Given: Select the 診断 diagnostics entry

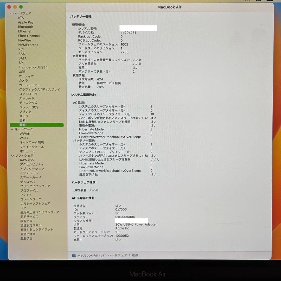Looking at the screenshot, I should click(x=22, y=120).
